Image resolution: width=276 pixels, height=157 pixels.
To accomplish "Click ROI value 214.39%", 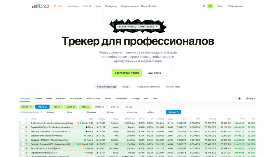I will [251, 144].
